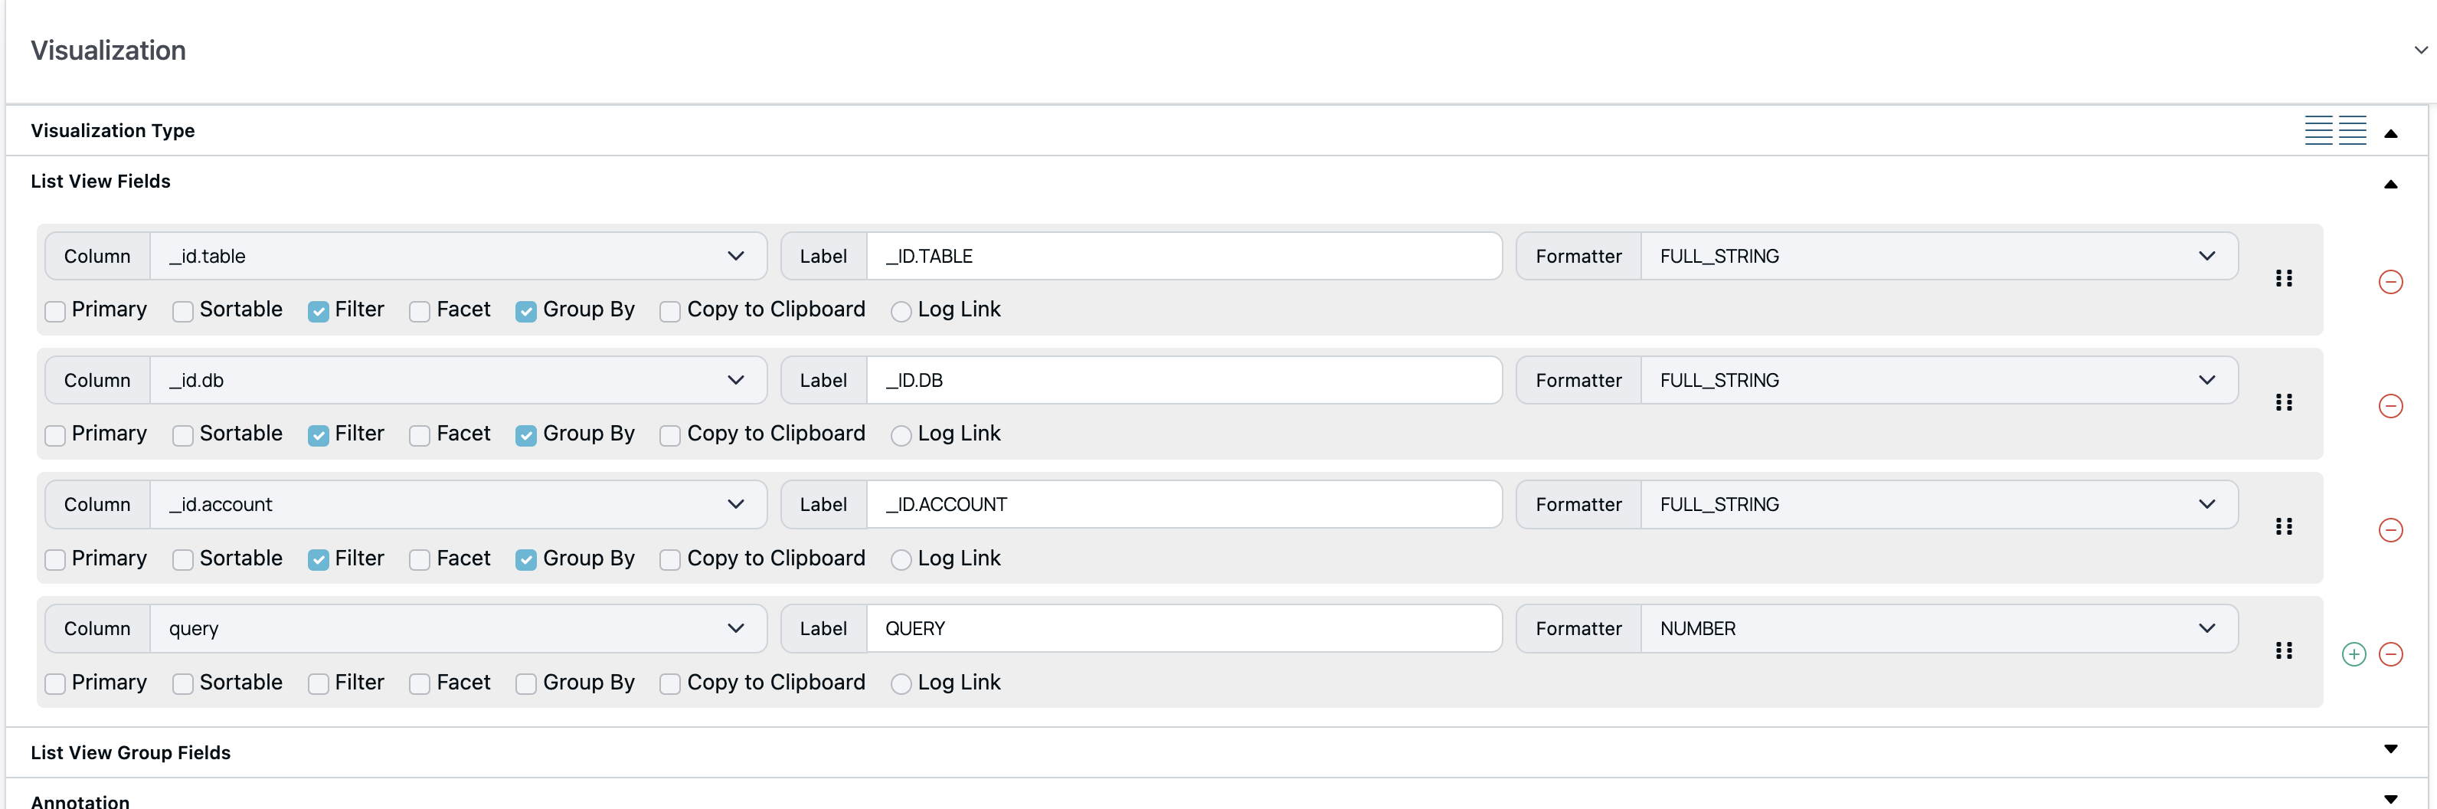Viewport: 2437px width, 809px height.
Task: Edit the QUERY label field
Action: coord(1183,628)
